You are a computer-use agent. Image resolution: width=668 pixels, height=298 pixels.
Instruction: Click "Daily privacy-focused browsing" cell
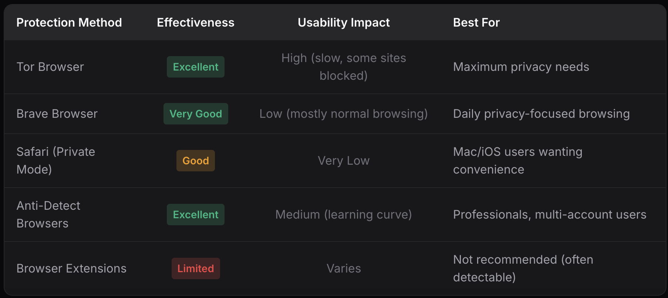(x=541, y=114)
